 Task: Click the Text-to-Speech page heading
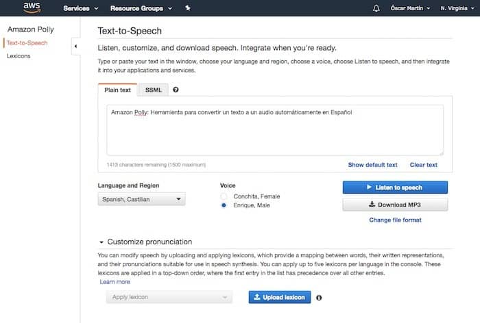[x=130, y=31]
